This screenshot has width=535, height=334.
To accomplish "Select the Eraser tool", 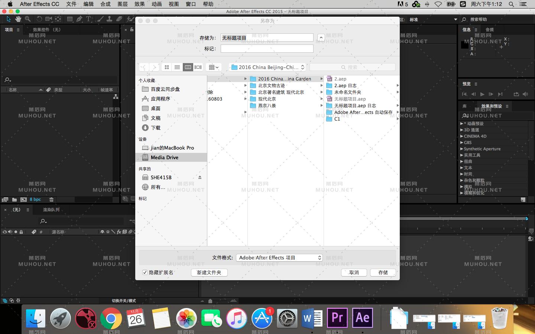I will coord(119,19).
